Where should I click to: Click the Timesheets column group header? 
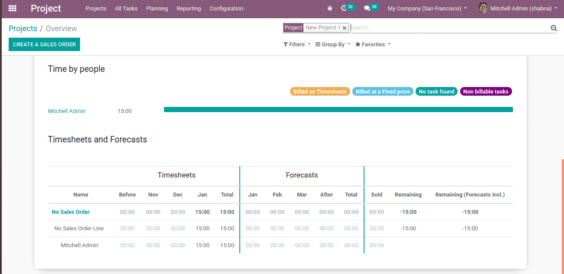pyautogui.click(x=177, y=175)
